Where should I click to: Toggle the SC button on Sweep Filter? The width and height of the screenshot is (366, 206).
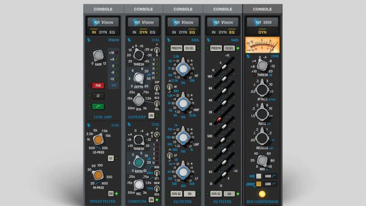pyautogui.click(x=111, y=158)
